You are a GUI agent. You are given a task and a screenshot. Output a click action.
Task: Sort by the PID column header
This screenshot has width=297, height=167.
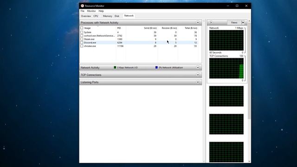[x=119, y=28]
